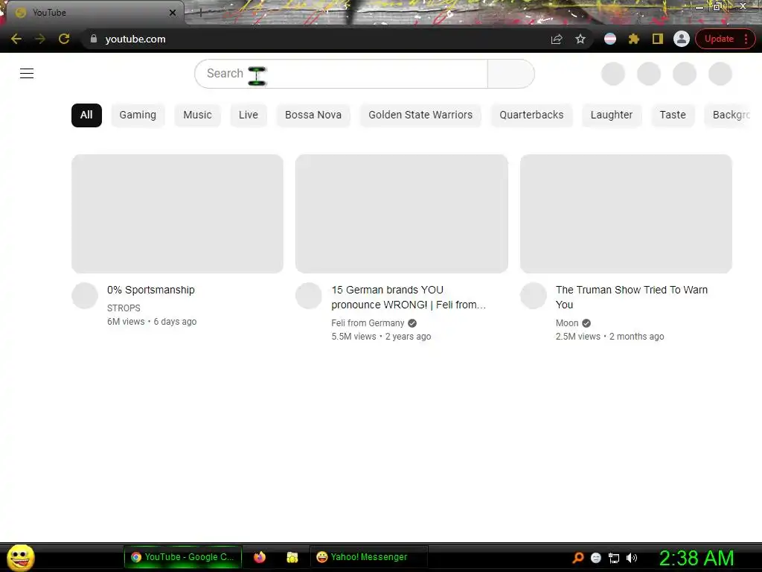
Task: Click the Feli from Germany avatar placeholder
Action: [309, 296]
